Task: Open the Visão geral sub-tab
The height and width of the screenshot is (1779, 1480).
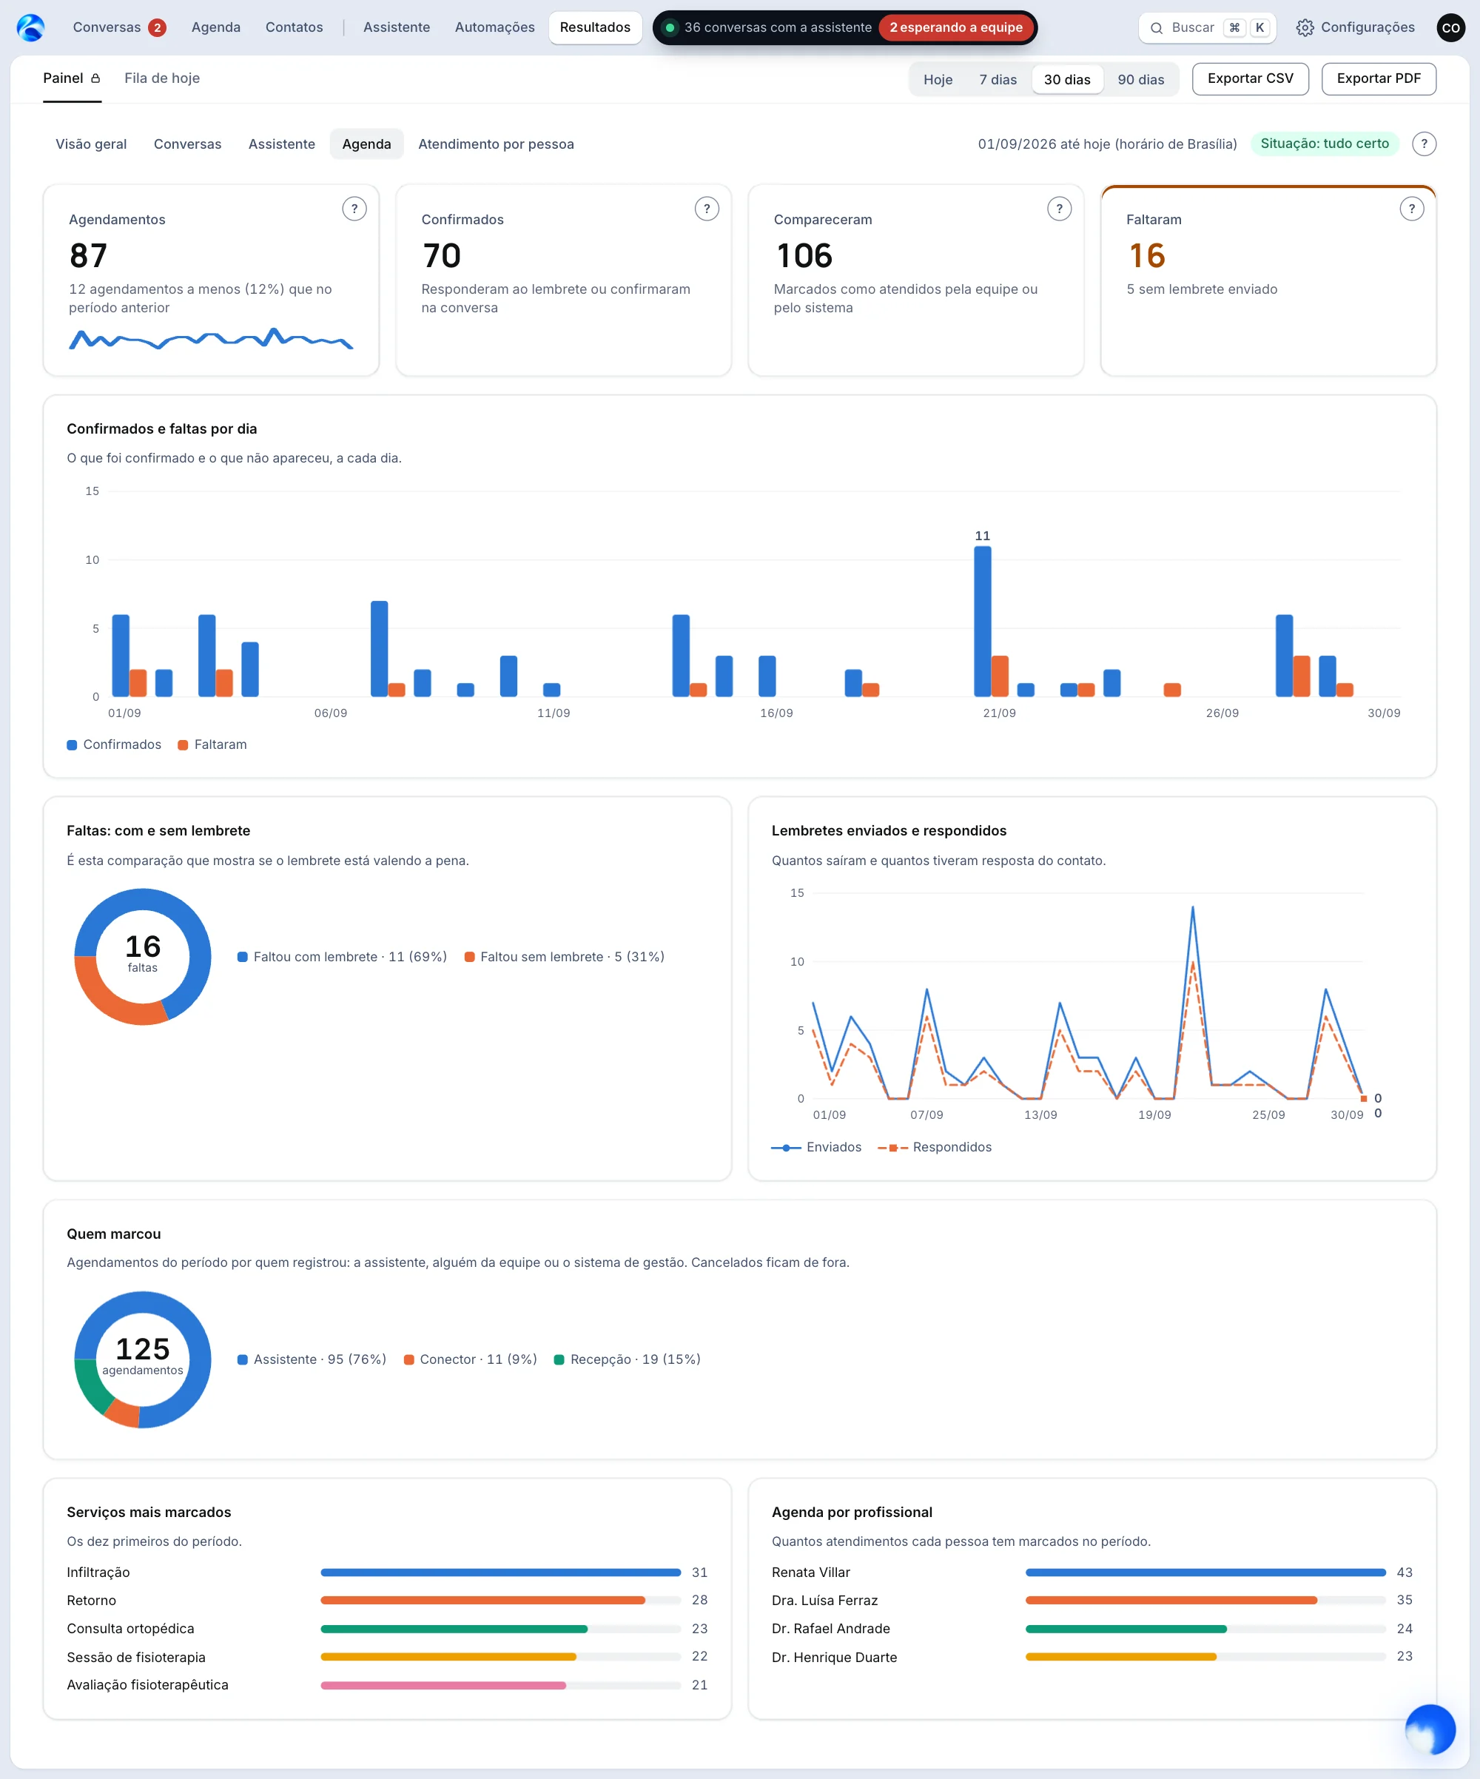Action: (92, 144)
